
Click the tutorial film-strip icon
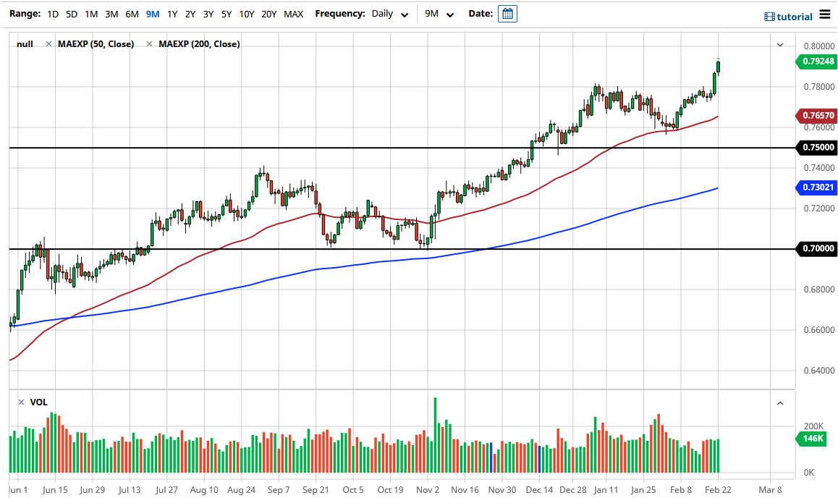click(770, 16)
